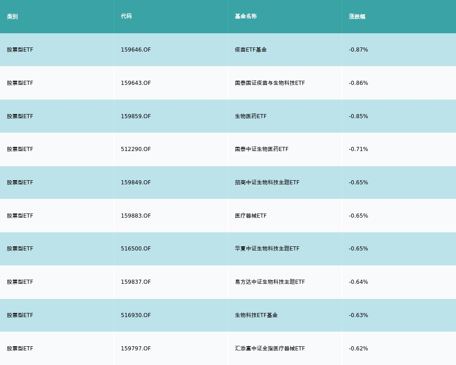Screen dimensions: 456x365
Task: Click fund name 国泰中证生物医药ETF
Action: [x=262, y=149]
